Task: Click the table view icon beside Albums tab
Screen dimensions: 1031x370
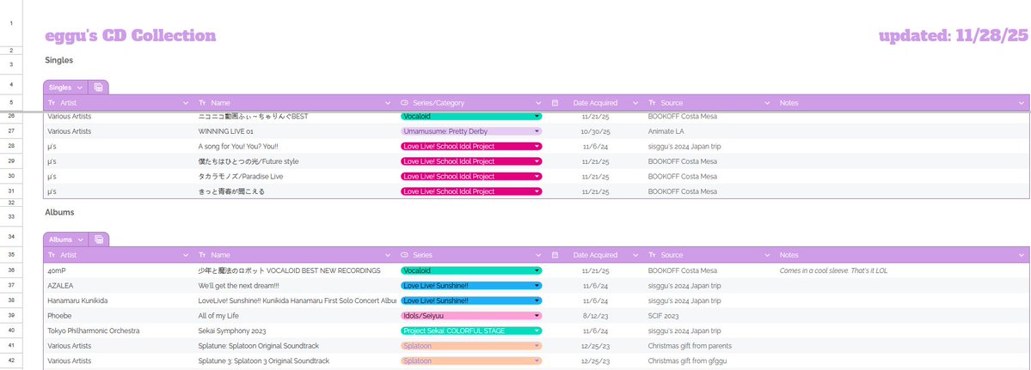Action: point(99,240)
